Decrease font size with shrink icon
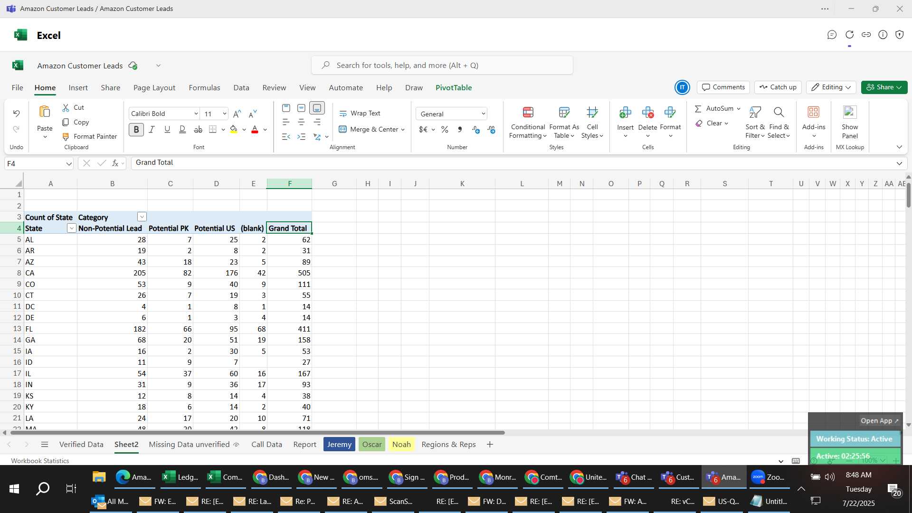The image size is (912, 513). 253,114
